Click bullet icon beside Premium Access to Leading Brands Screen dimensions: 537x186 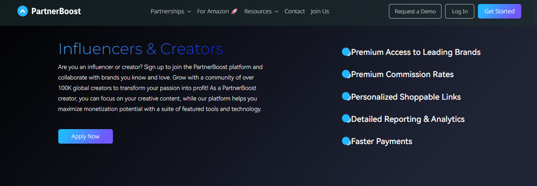[x=346, y=52]
